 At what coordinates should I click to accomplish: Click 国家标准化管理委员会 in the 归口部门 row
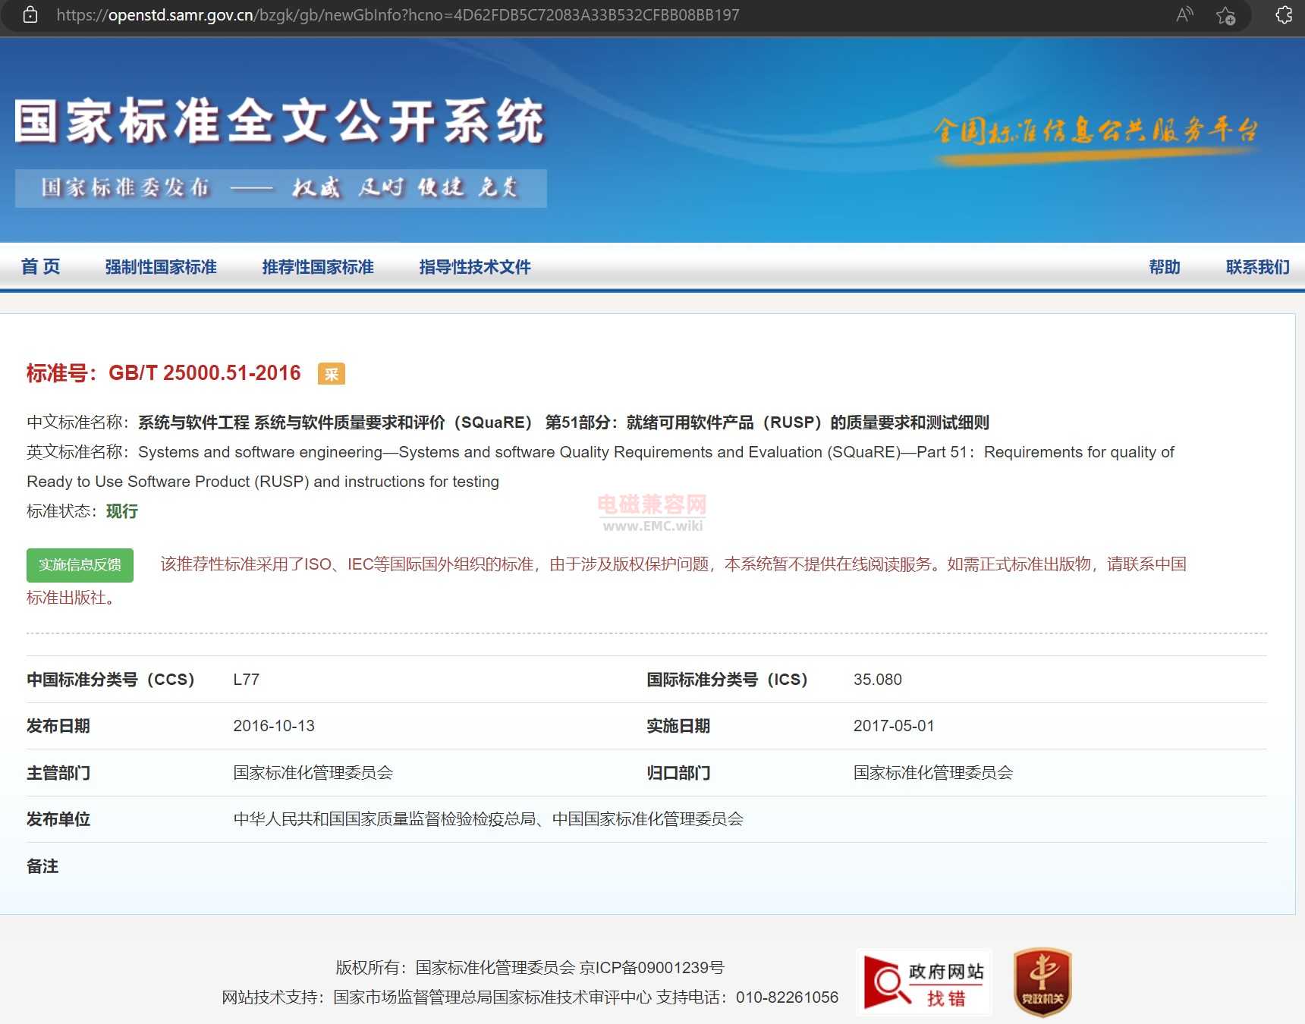tap(933, 773)
